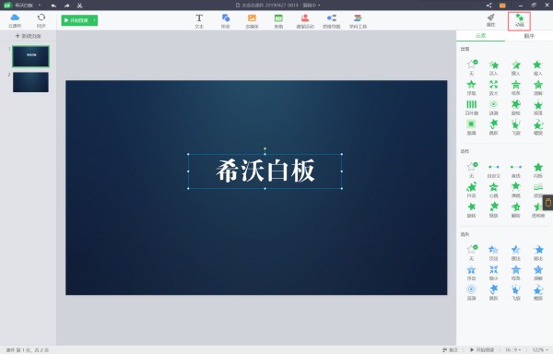Open the 16:9 aspect ratio dropdown
This screenshot has width=553, height=354.
(x=512, y=349)
